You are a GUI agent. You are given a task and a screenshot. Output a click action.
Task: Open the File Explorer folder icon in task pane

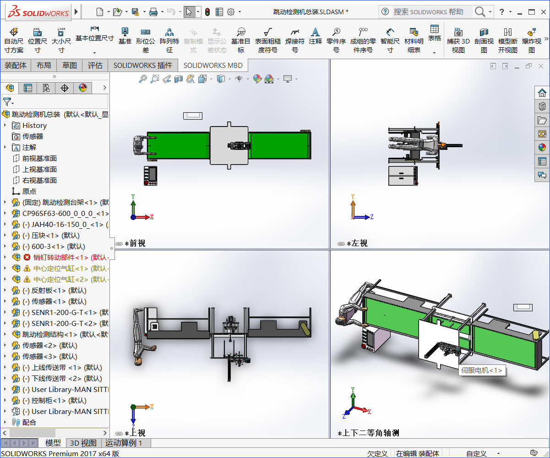pyautogui.click(x=542, y=120)
